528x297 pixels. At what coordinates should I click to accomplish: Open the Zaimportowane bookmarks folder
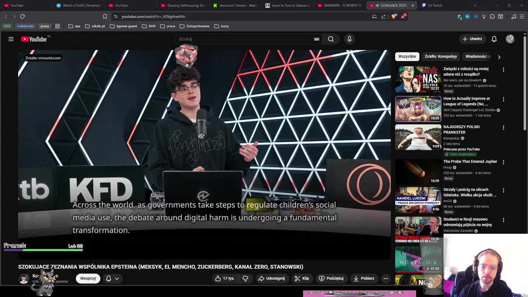coord(195,26)
